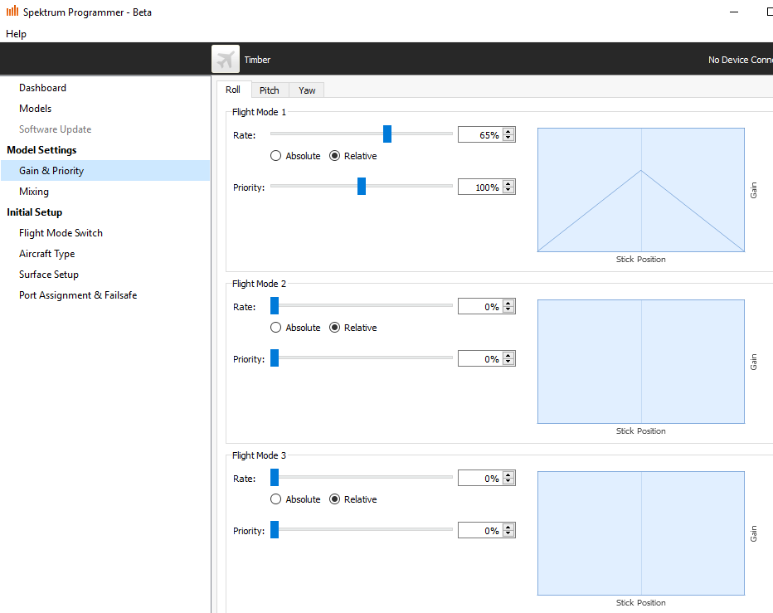
Task: Click the Flight Mode 1 gain graph
Action: pos(641,190)
